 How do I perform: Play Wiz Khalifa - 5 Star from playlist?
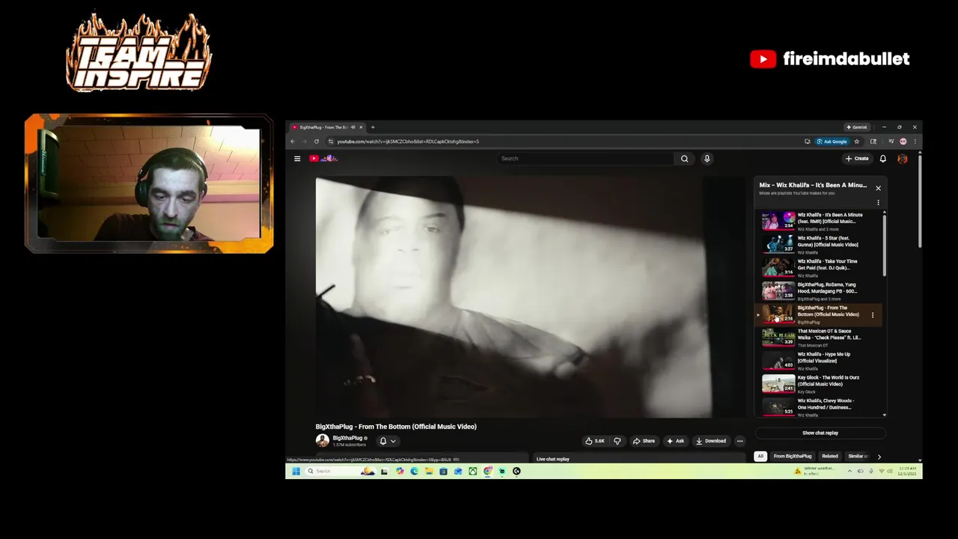[x=820, y=245]
